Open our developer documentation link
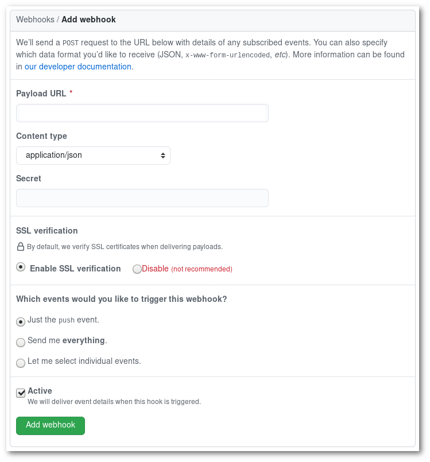 78,67
